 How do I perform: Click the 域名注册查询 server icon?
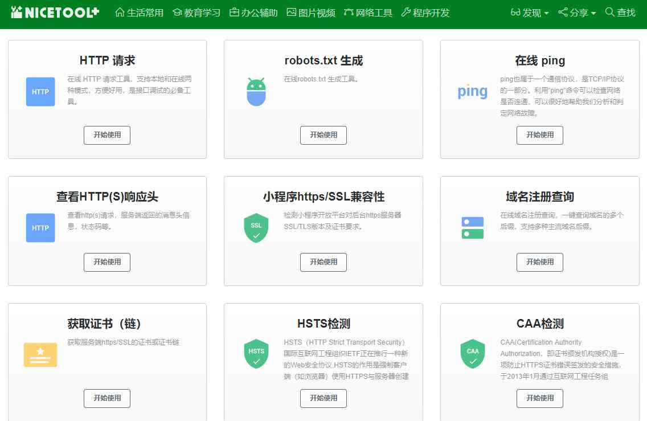pos(473,228)
